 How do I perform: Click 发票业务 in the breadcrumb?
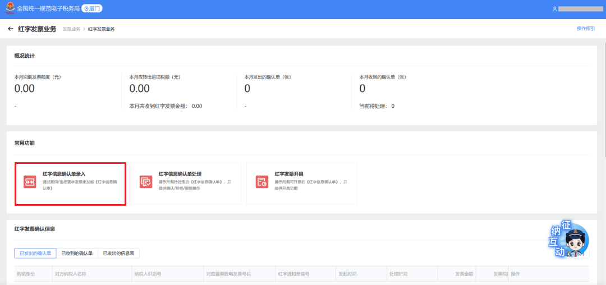pos(71,29)
